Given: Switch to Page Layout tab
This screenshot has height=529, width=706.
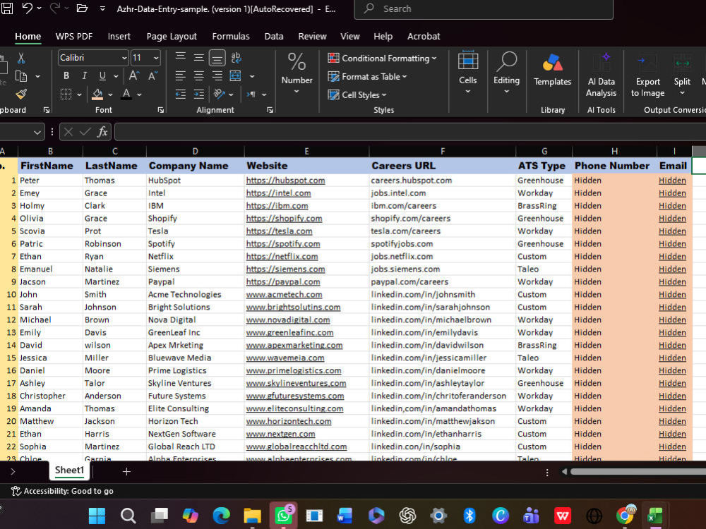Looking at the screenshot, I should point(172,37).
